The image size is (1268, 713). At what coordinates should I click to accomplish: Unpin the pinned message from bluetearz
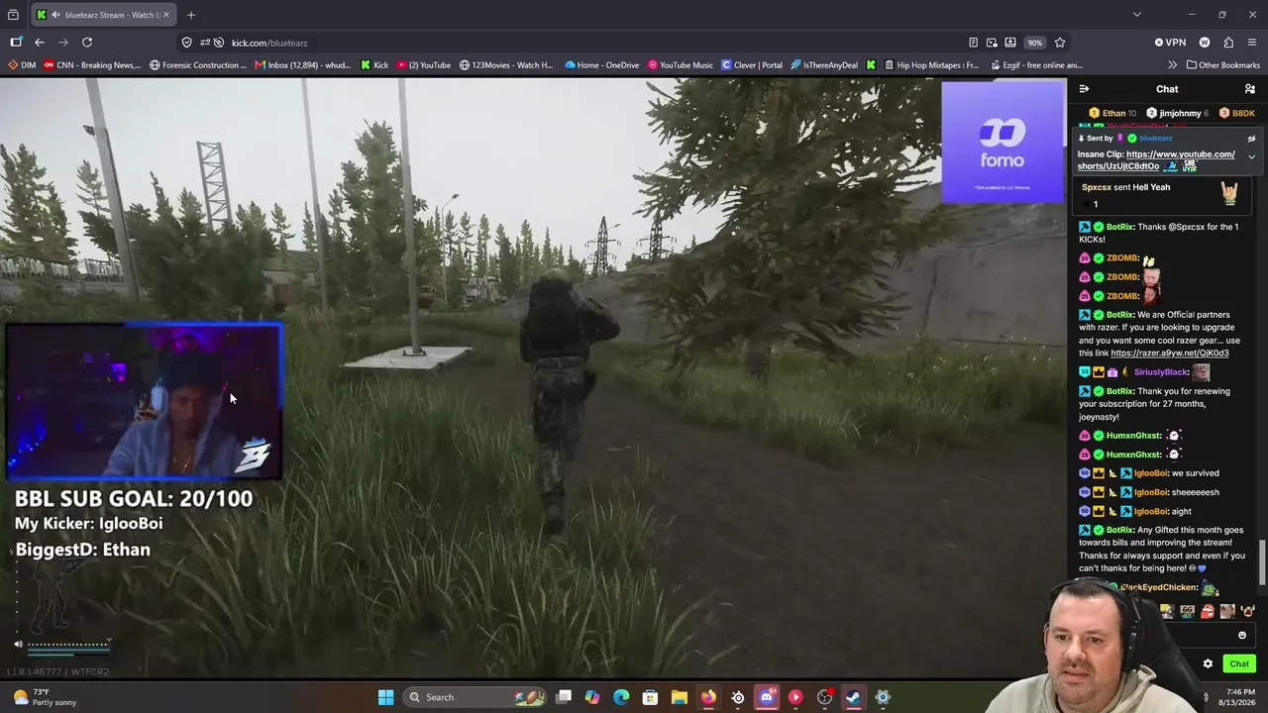(1251, 139)
